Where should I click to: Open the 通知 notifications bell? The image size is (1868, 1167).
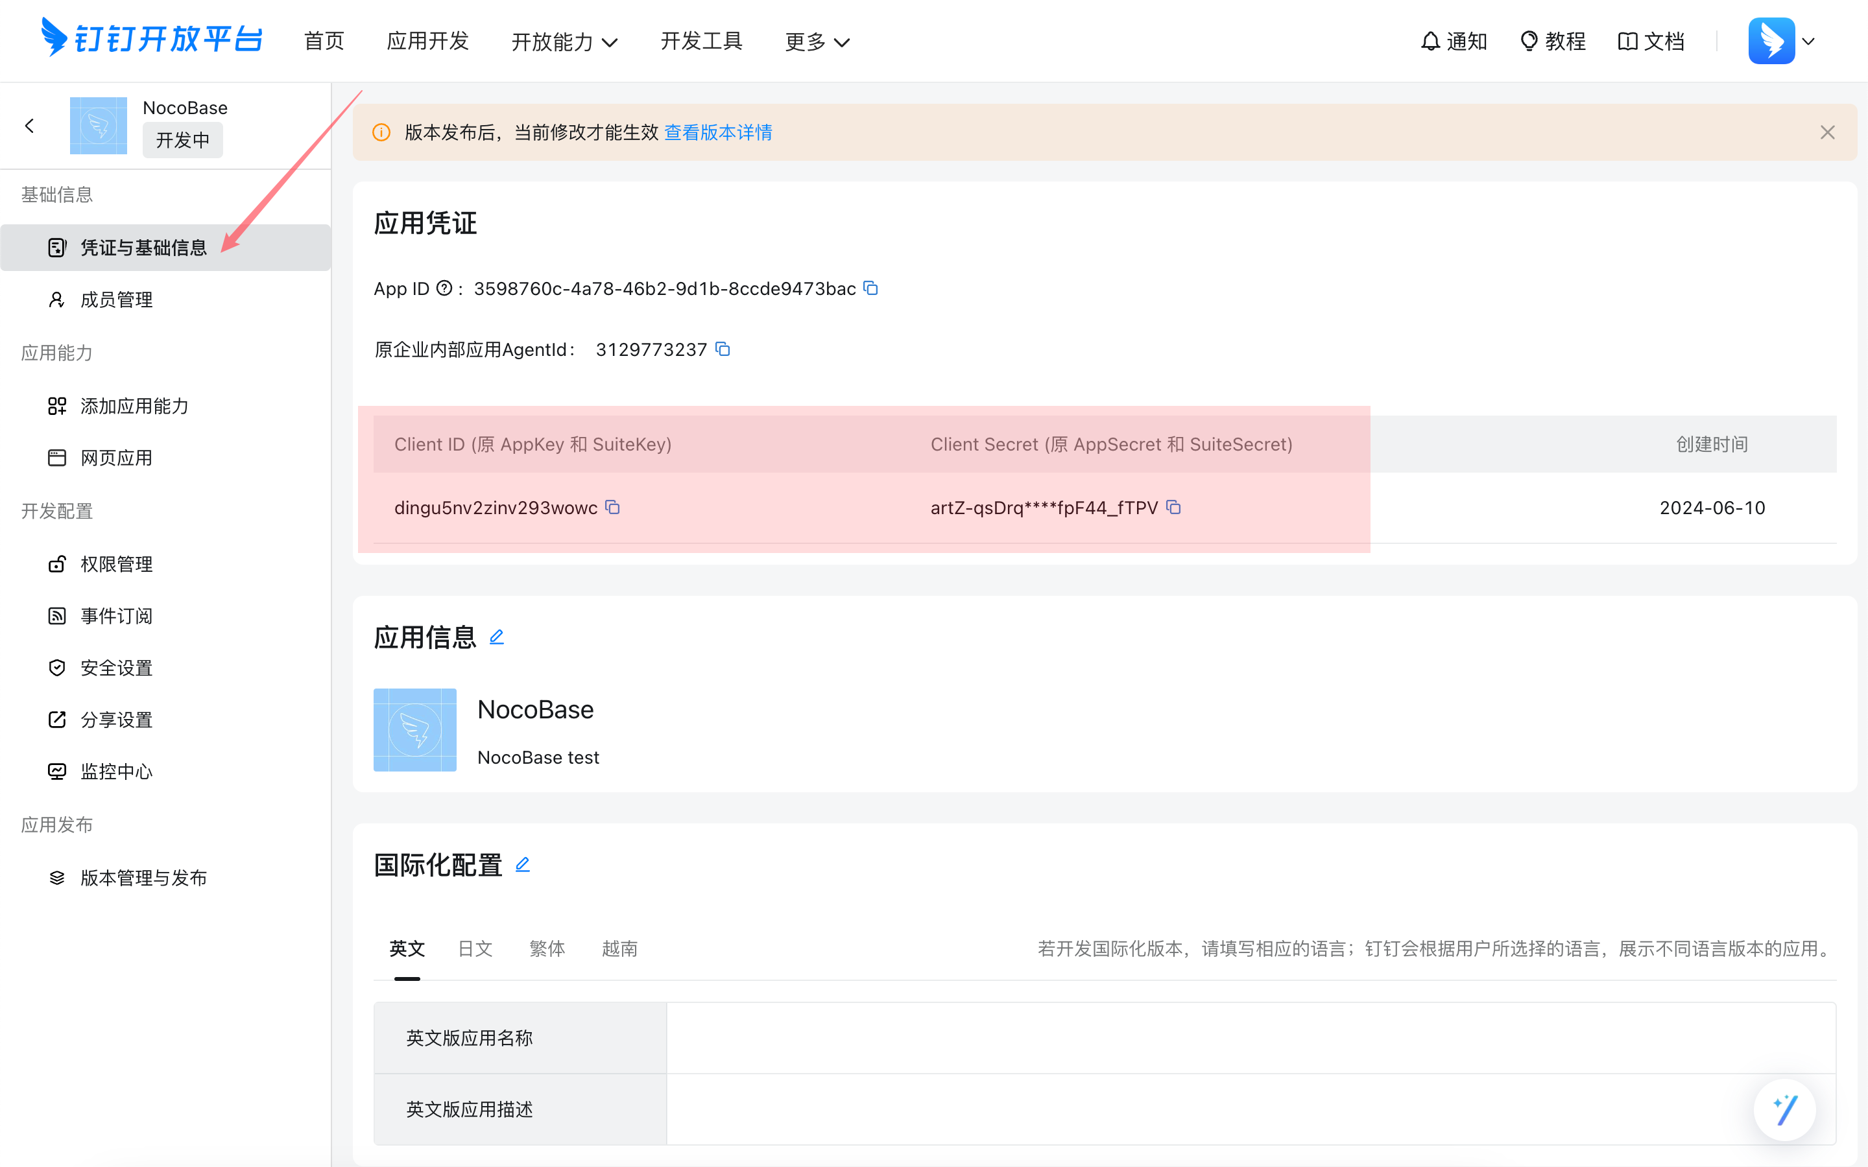pos(1454,41)
